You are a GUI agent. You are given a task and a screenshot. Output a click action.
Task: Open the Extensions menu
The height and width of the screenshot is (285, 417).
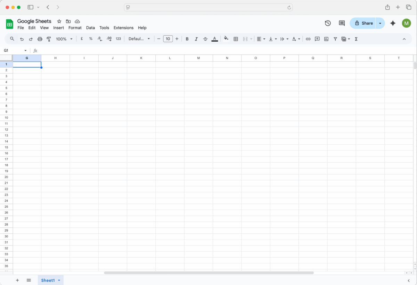pos(123,27)
